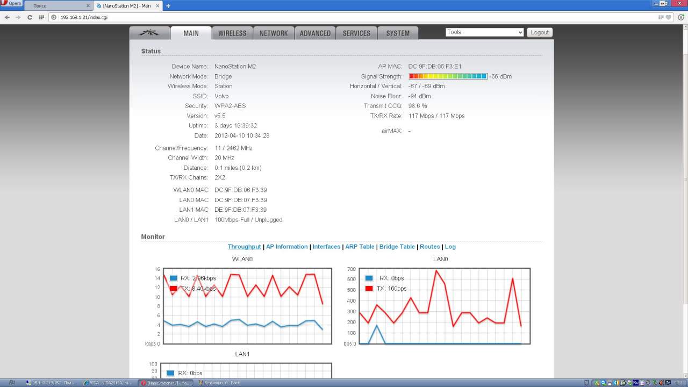Open the SERVICES tab
The width and height of the screenshot is (688, 387).
pyautogui.click(x=356, y=33)
